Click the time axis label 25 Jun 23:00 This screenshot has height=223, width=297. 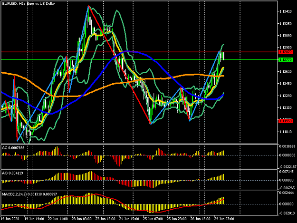pos(177,219)
